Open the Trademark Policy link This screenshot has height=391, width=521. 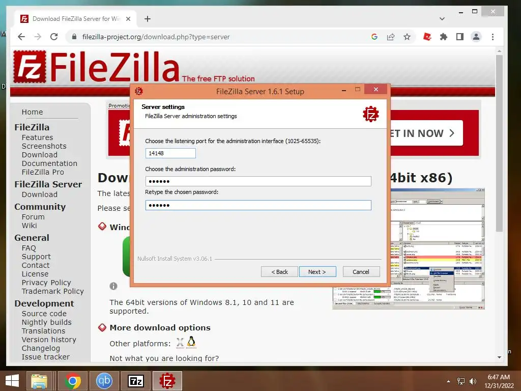[x=52, y=291]
